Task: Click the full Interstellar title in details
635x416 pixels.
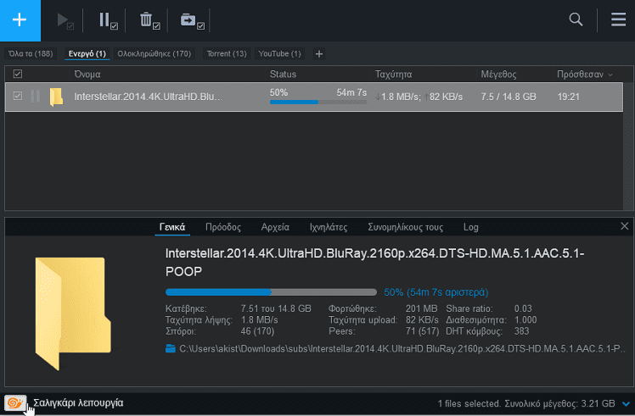Action: 374,262
